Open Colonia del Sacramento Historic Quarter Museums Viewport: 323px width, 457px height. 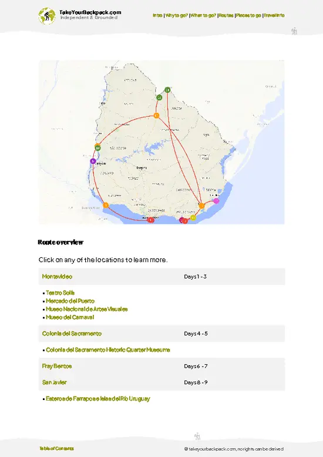pyautogui.click(x=108, y=350)
